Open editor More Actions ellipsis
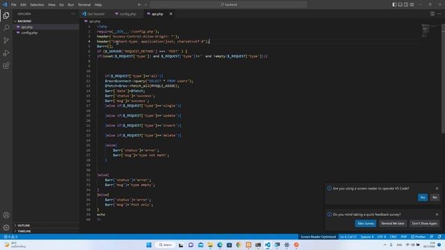Screen dimensions: 445x250 439,14
